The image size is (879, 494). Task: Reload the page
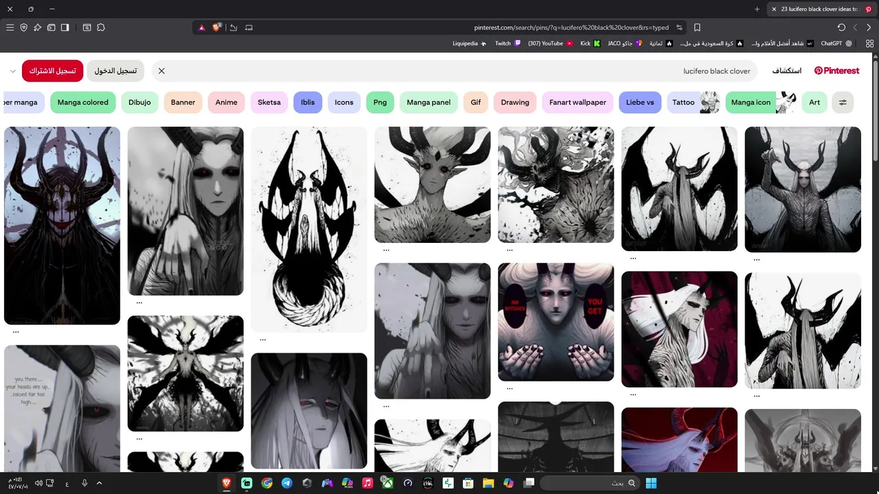tap(841, 27)
